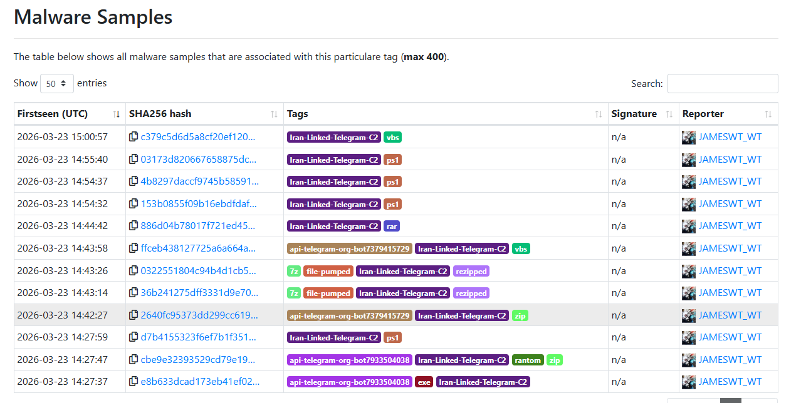Screen dimensions: 806x403
Task: Sort table by Signature column
Action: 644,114
